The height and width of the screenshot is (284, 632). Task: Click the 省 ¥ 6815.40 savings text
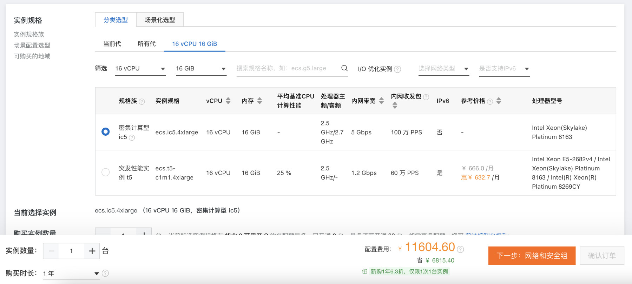(435, 261)
